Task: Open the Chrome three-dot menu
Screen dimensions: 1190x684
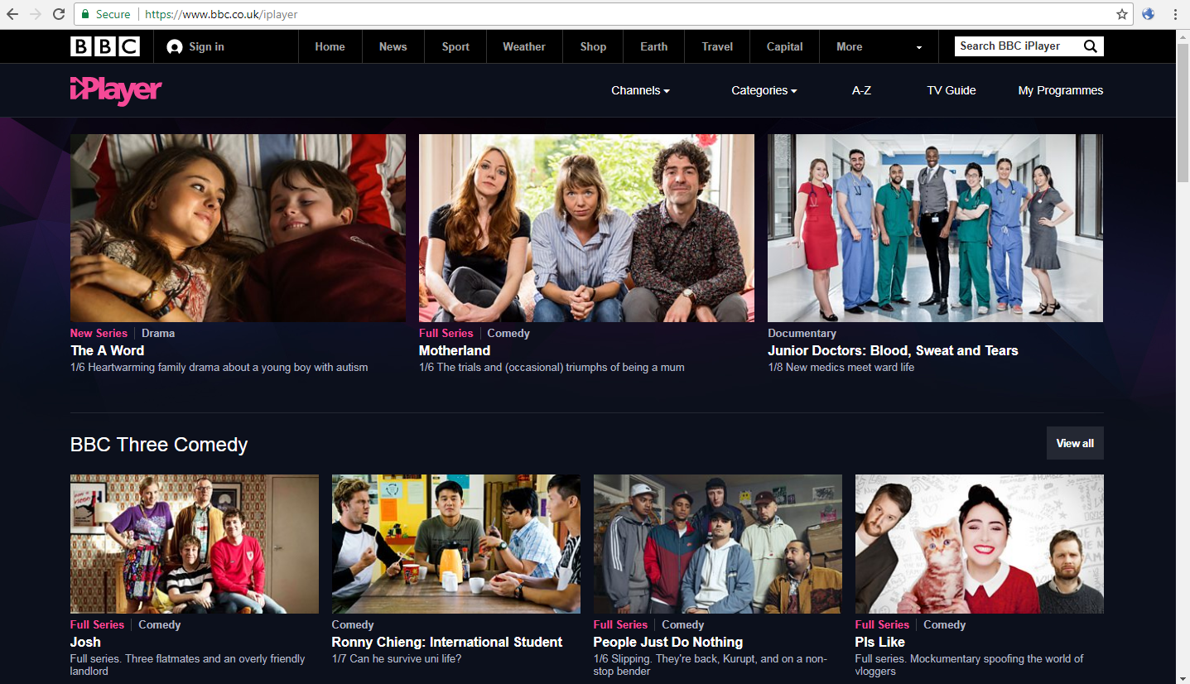Action: pyautogui.click(x=1175, y=14)
